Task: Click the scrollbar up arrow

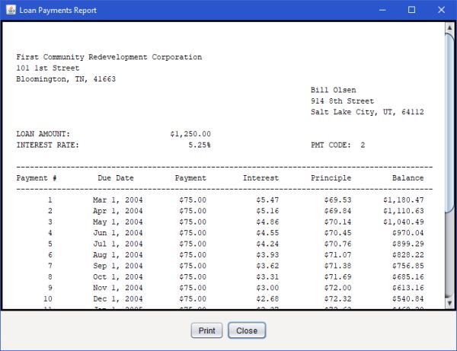Action: 449,27
